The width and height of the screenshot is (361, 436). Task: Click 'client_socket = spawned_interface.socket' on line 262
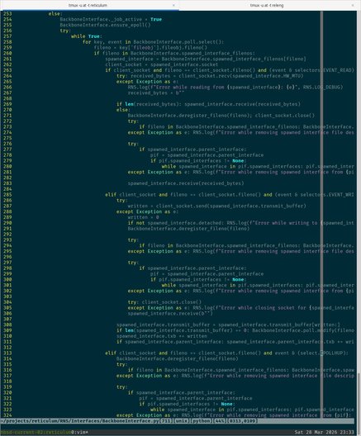[x=162, y=64]
